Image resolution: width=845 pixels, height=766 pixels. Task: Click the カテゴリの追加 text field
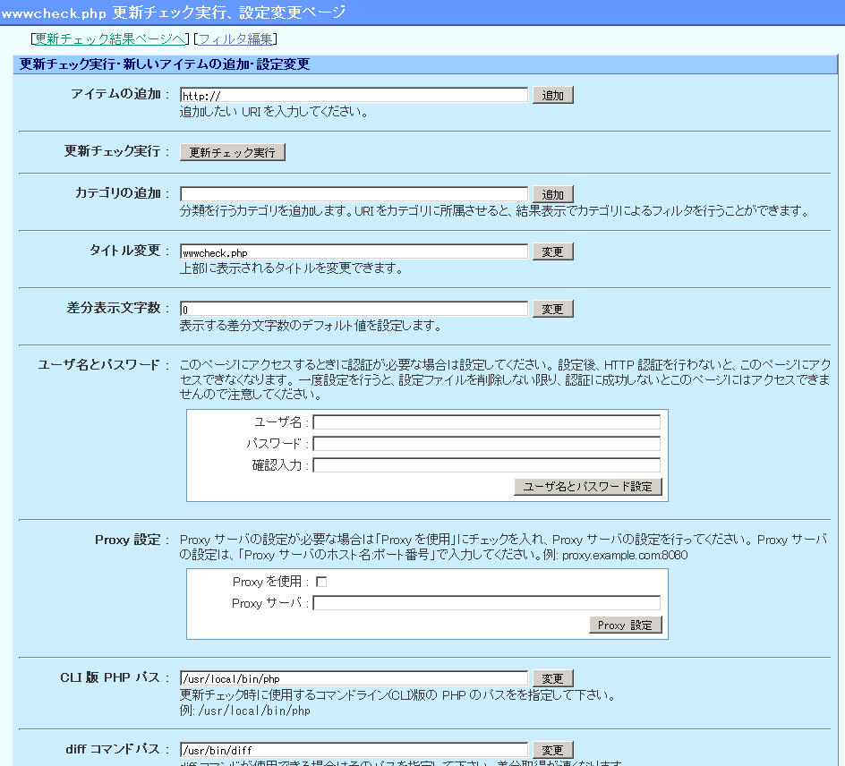[x=354, y=194]
